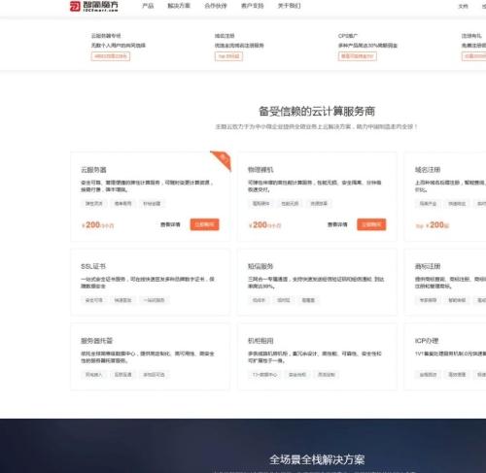Click the orange buy button in 云服务器 card

point(204,224)
